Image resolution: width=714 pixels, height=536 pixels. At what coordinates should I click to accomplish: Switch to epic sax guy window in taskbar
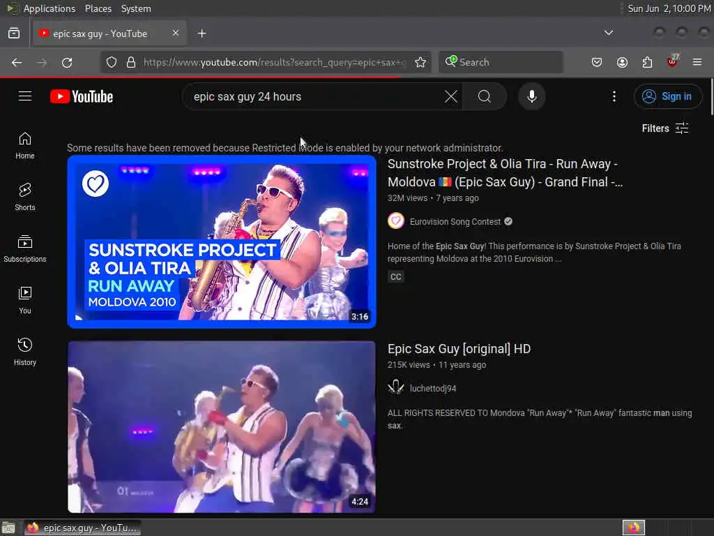point(83,528)
